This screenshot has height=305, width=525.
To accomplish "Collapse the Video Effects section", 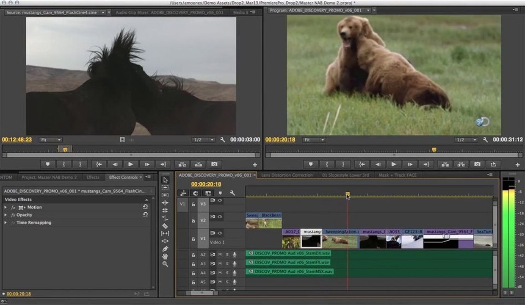I will point(146,200).
